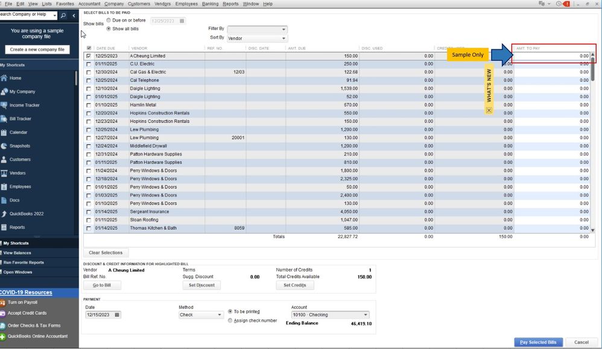Click the Go to Bill button
The width and height of the screenshot is (602, 349).
(102, 285)
